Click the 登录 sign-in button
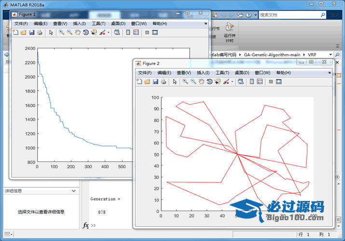Image resolution: width=345 pixels, height=241 pixels. point(335,15)
